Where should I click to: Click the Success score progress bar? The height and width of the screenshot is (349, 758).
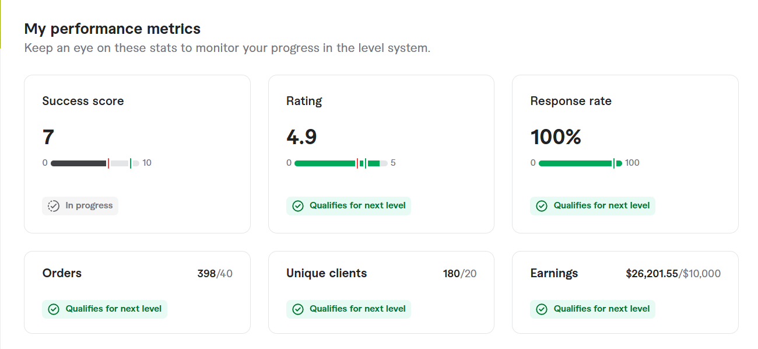coord(94,163)
